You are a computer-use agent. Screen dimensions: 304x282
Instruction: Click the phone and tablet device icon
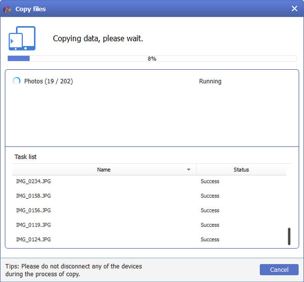click(x=22, y=39)
